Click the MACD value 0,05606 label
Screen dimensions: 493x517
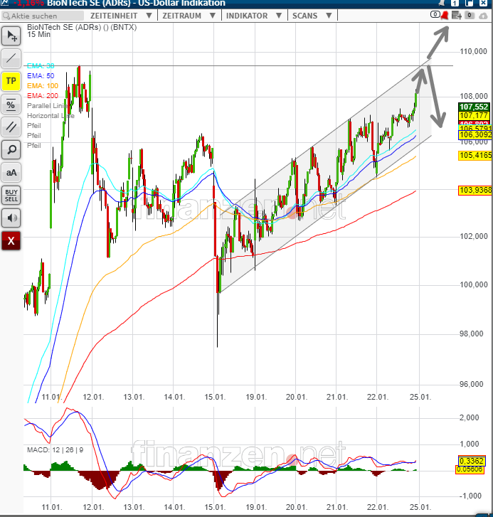pos(470,469)
